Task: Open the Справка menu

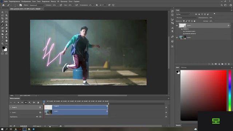Action: coord(76,1)
